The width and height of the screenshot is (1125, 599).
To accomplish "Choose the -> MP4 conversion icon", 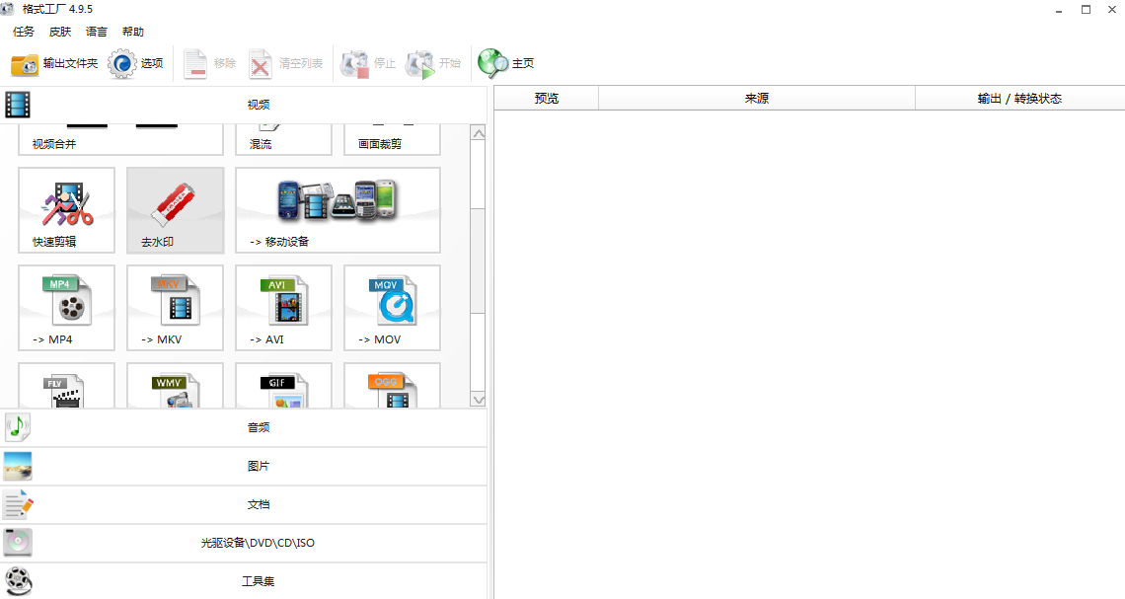I will pyautogui.click(x=66, y=307).
